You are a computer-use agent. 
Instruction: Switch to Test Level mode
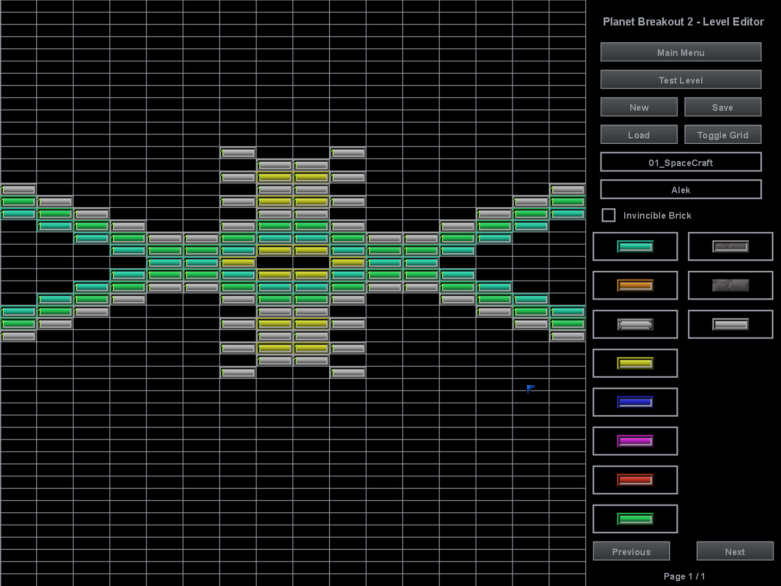(x=681, y=79)
